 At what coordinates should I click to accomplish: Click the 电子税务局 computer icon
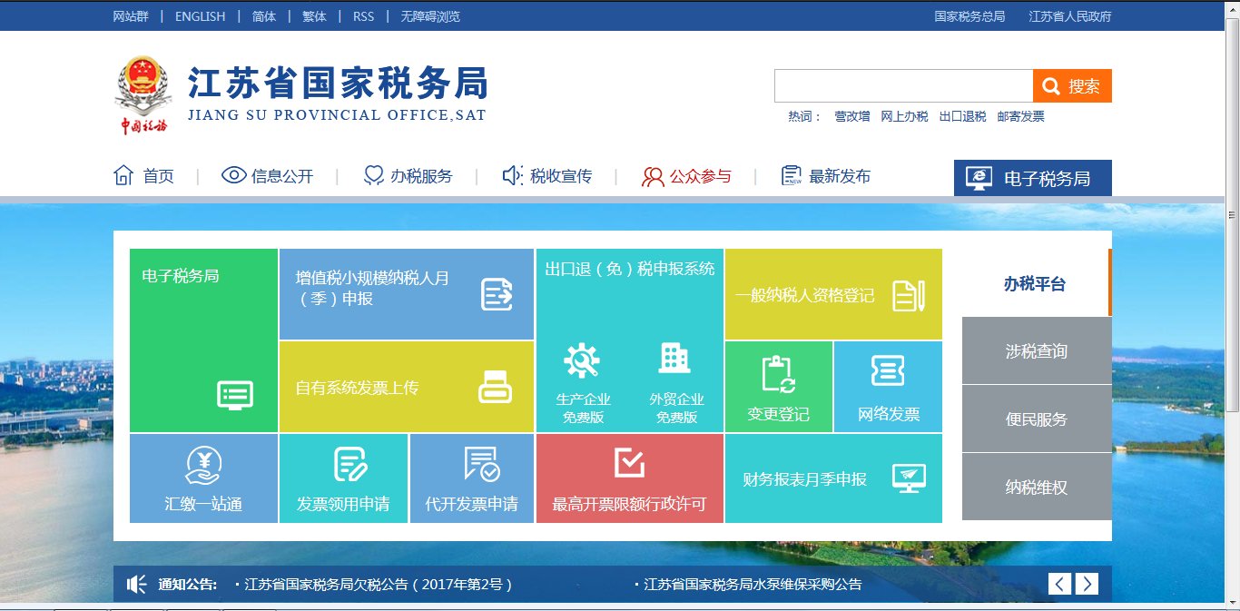click(x=234, y=395)
